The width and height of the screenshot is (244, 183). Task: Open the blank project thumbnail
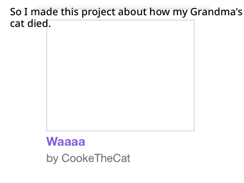120,76
